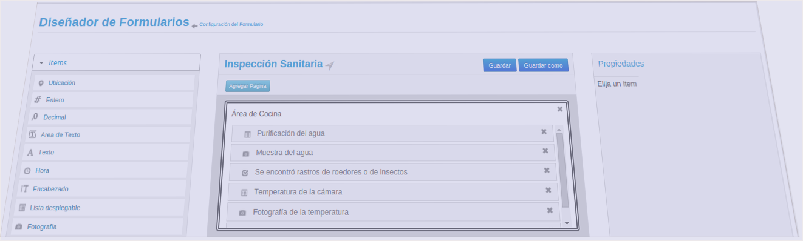This screenshot has height=241, width=803.
Task: Click icon of Temperatura de la cámara row
Action: [244, 193]
